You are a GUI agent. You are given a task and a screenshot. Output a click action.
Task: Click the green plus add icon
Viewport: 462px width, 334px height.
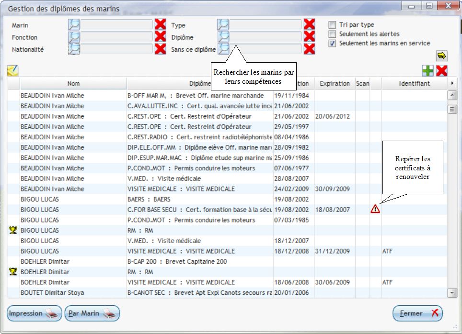[x=427, y=71]
